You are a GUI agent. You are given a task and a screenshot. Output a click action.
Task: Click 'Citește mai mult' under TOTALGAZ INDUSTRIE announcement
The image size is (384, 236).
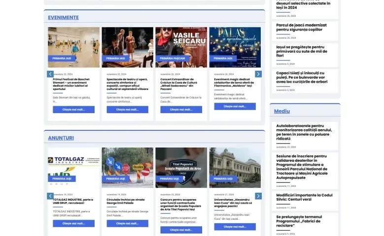[x=73, y=224]
